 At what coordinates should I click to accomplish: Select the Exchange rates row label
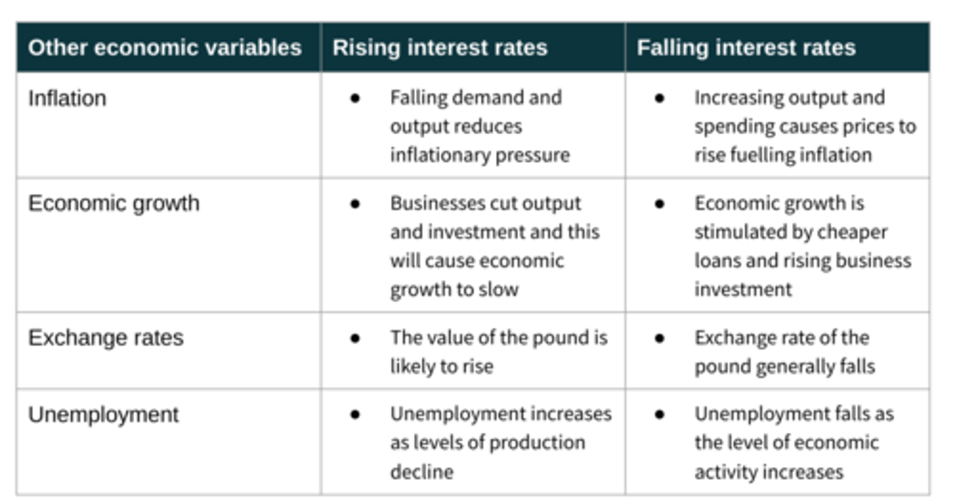click(x=105, y=338)
